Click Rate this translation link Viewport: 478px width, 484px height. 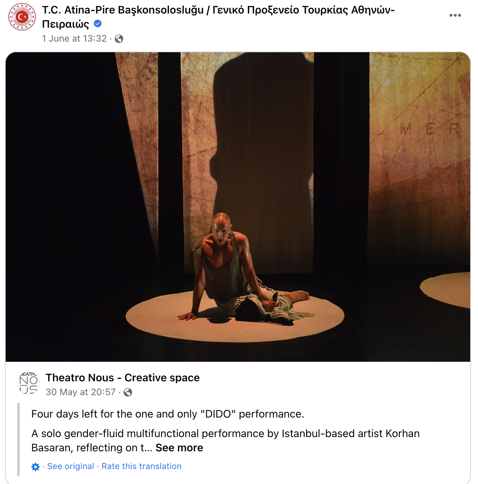click(x=141, y=466)
